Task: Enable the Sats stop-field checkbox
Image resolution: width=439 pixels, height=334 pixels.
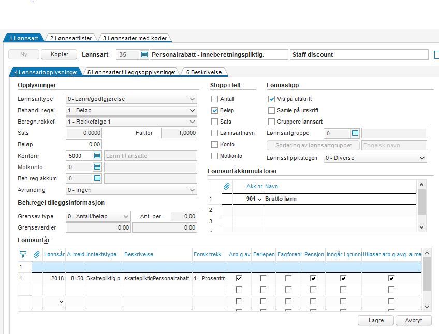Action: click(x=214, y=122)
